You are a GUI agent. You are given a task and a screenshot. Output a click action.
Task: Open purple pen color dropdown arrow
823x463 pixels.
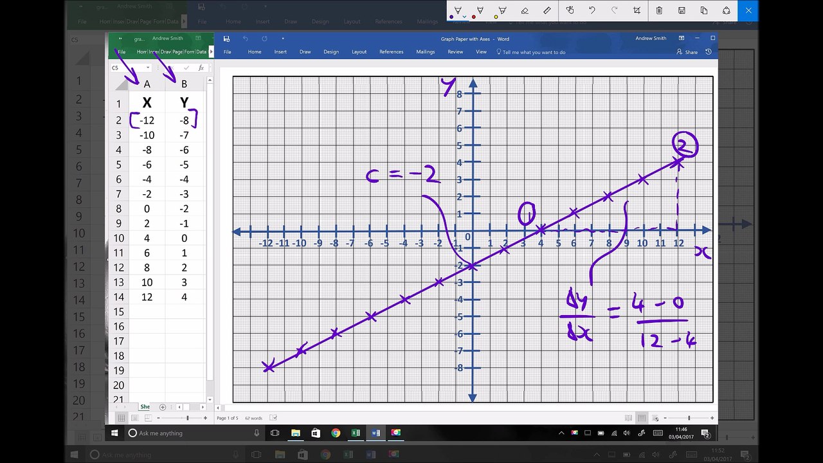(464, 17)
